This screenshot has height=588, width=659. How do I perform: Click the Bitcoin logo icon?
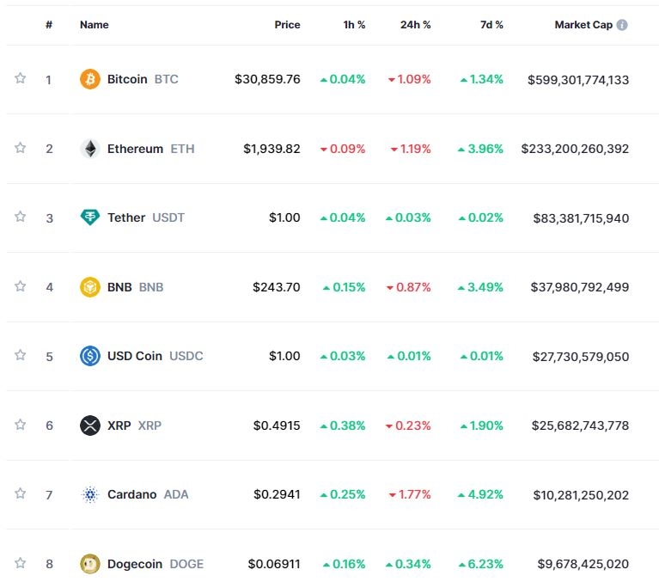90,80
